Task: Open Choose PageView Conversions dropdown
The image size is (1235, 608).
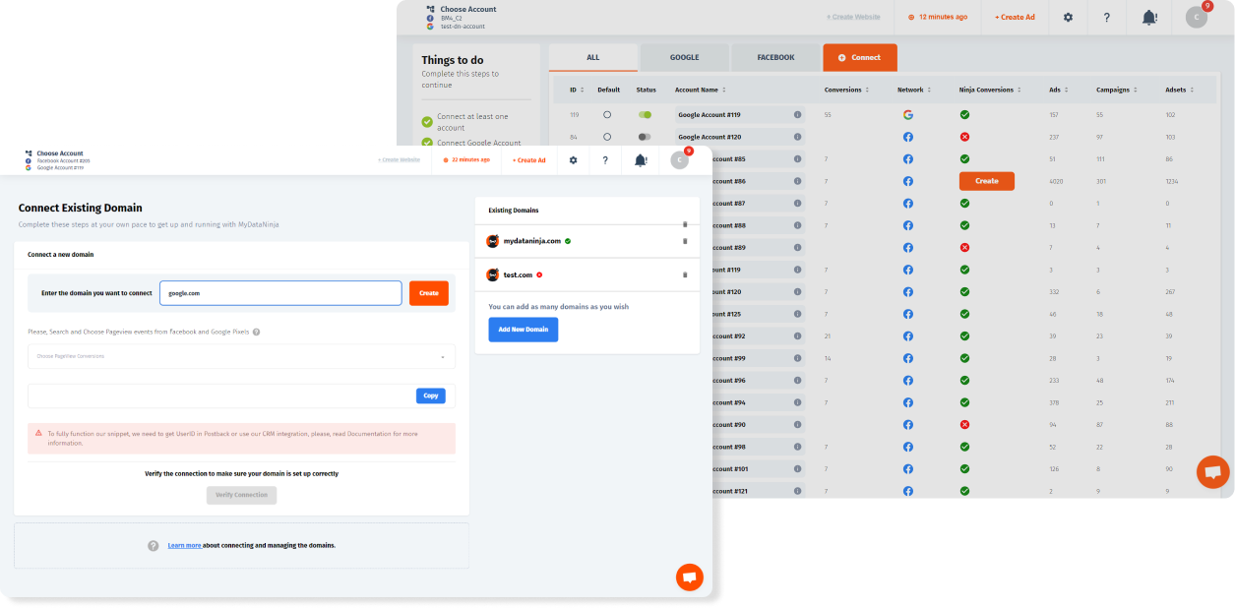Action: pos(241,356)
